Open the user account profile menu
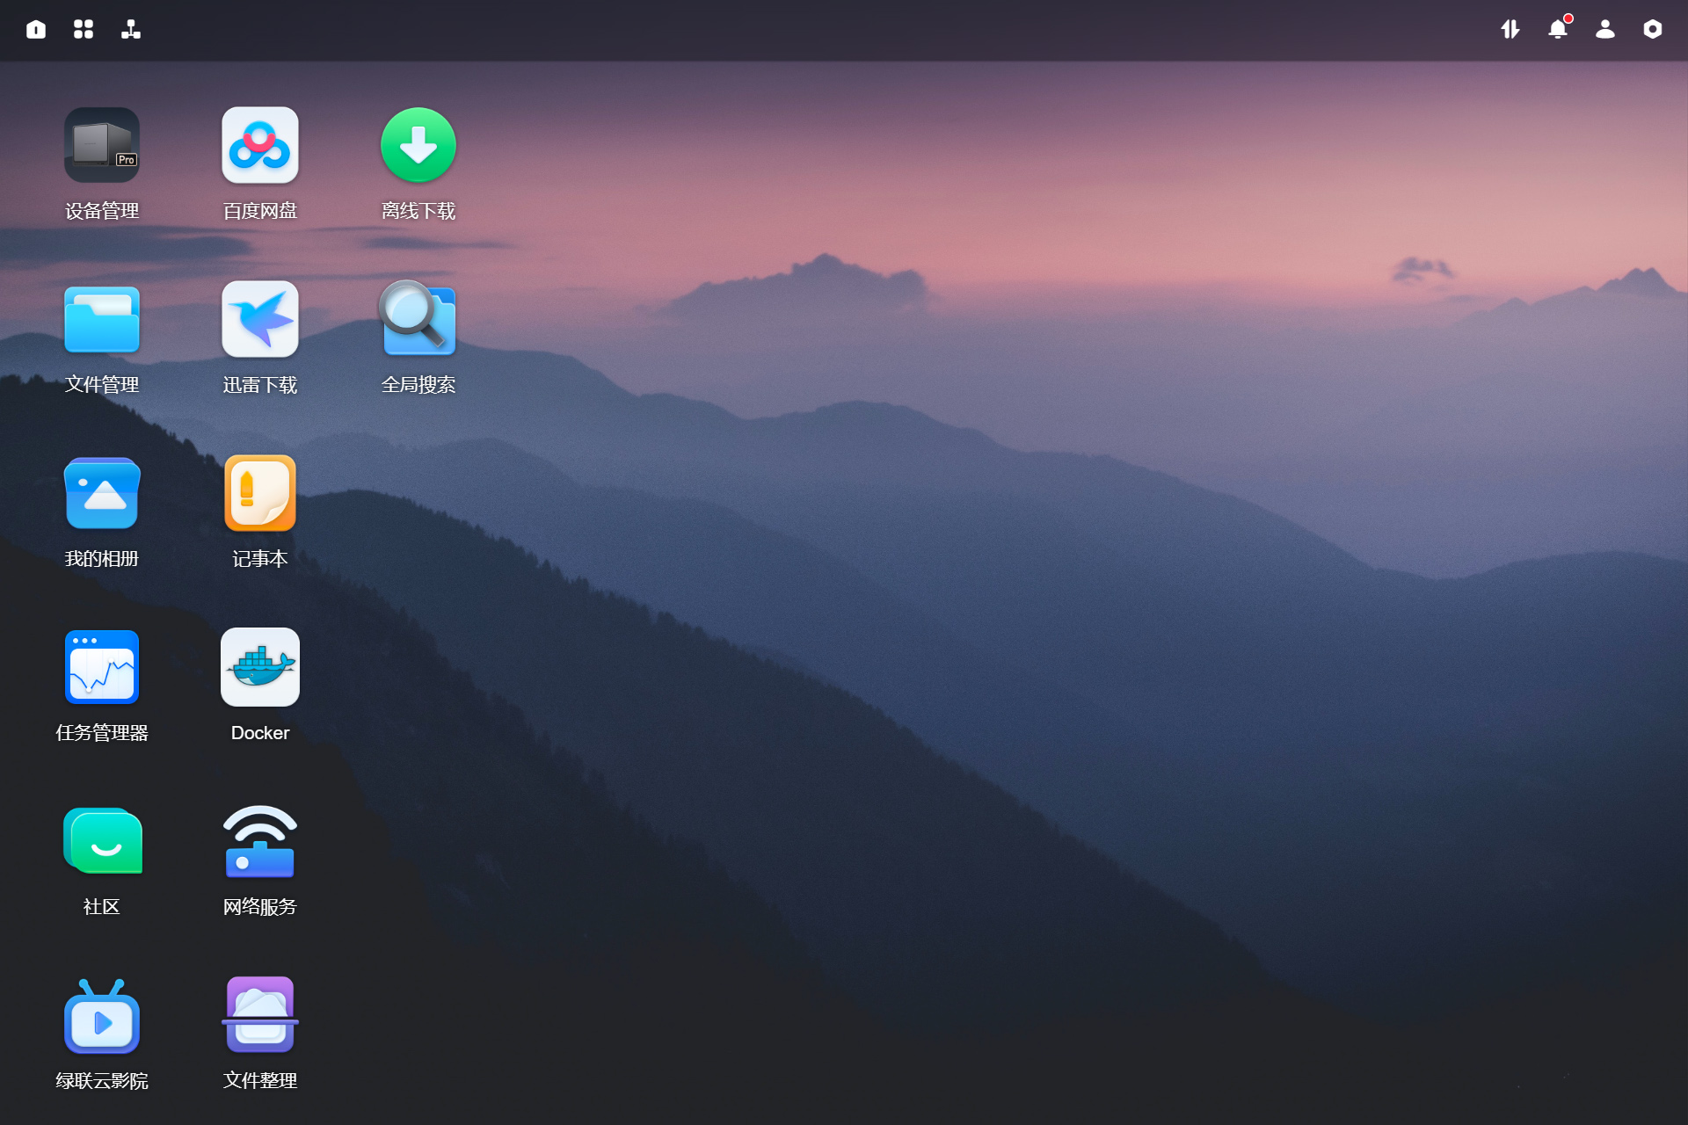The width and height of the screenshot is (1688, 1125). coord(1605,30)
